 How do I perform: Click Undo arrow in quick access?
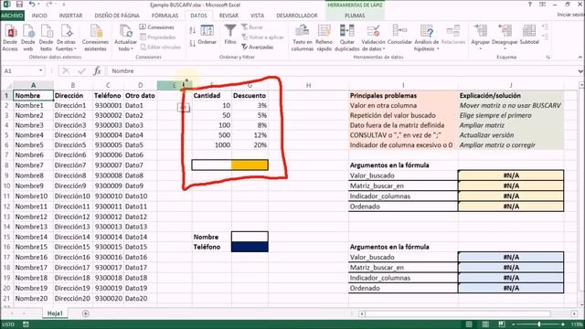point(32,5)
